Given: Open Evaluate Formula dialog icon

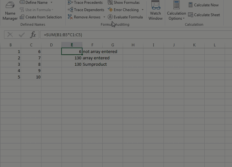Looking at the screenshot, I should point(110,17).
